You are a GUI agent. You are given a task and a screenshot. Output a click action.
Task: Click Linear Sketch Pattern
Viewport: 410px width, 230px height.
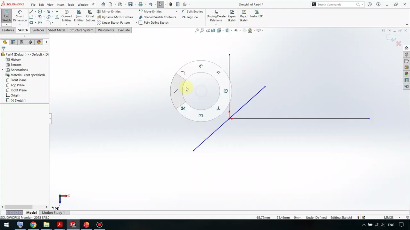113,23
